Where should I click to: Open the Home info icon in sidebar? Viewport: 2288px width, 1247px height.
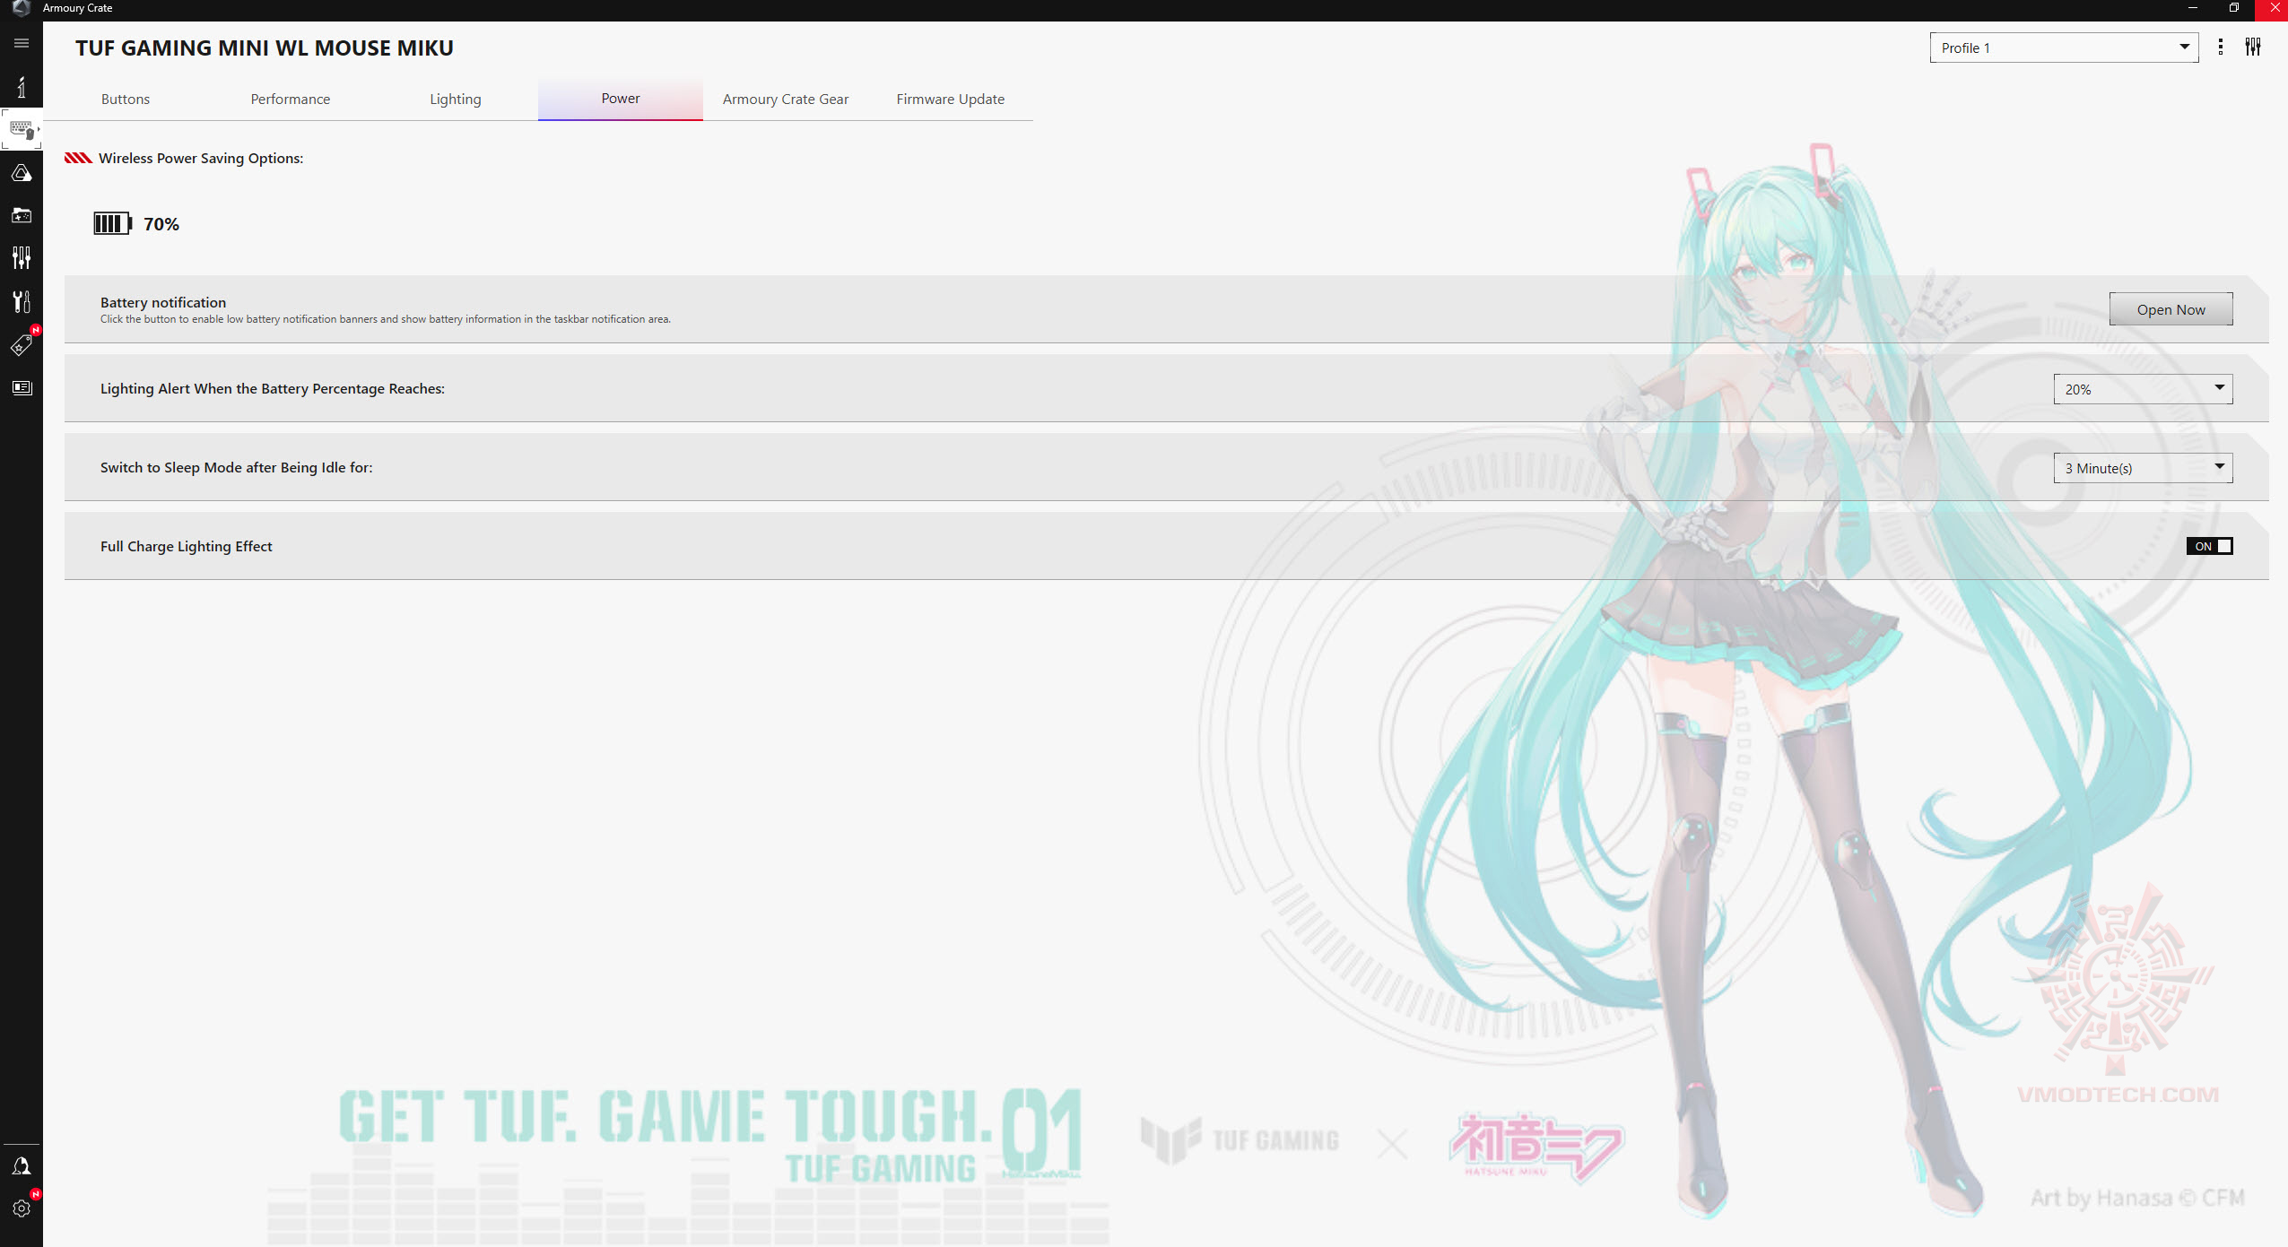[22, 87]
